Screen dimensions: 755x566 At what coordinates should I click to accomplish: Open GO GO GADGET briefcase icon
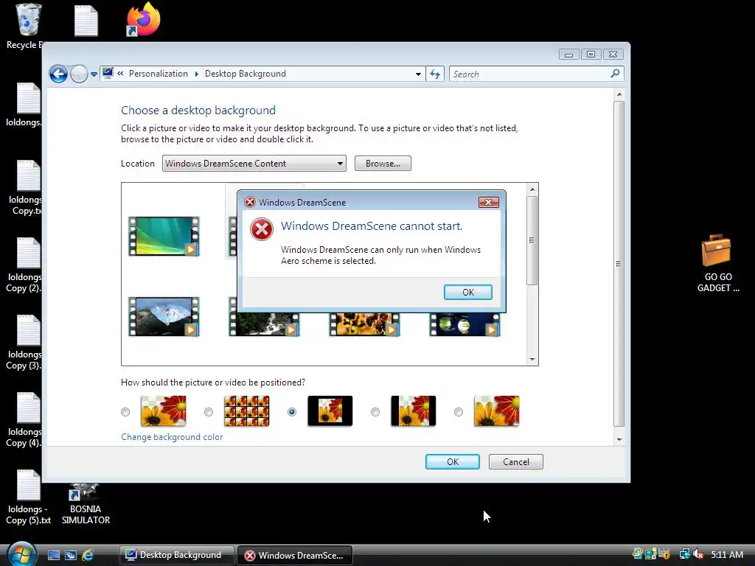click(x=716, y=250)
